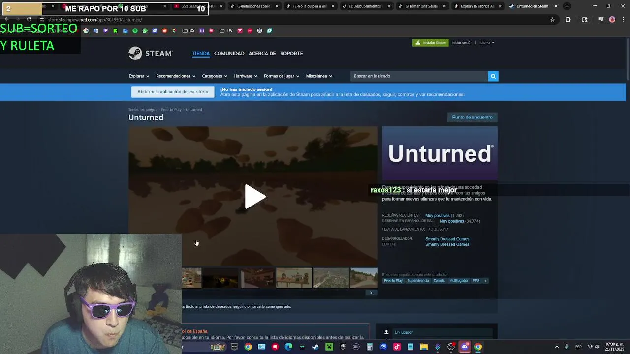
Task: Click the browser address bar URL
Action: (x=95, y=20)
